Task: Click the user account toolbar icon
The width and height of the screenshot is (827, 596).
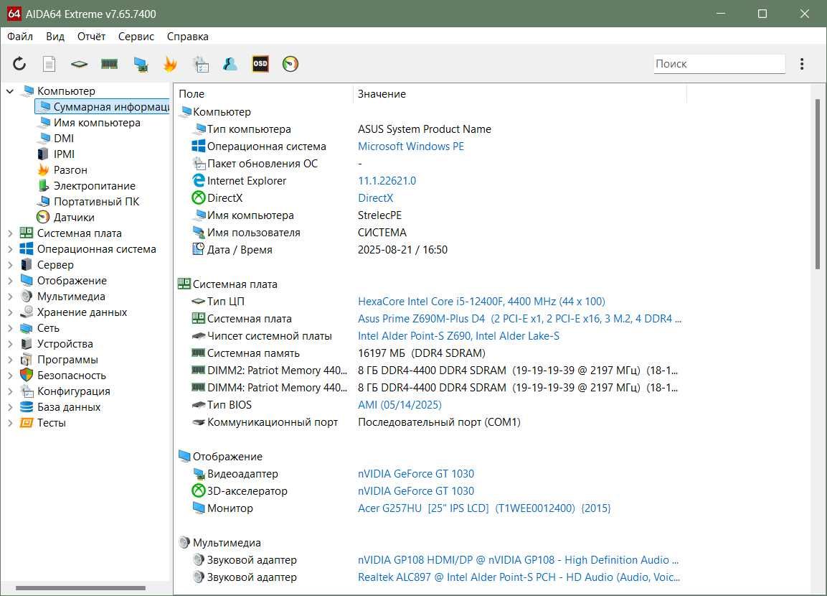Action: coord(230,64)
